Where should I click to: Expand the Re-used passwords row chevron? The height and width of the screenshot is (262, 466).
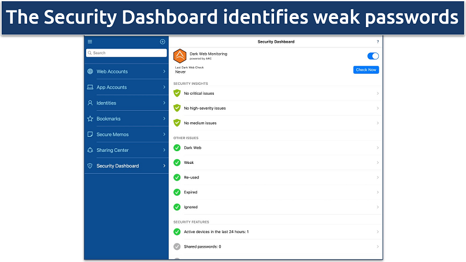[x=378, y=178]
